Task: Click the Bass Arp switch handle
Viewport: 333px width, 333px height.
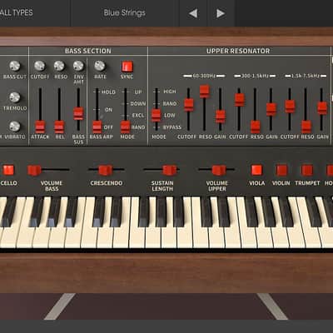Action: (97, 127)
